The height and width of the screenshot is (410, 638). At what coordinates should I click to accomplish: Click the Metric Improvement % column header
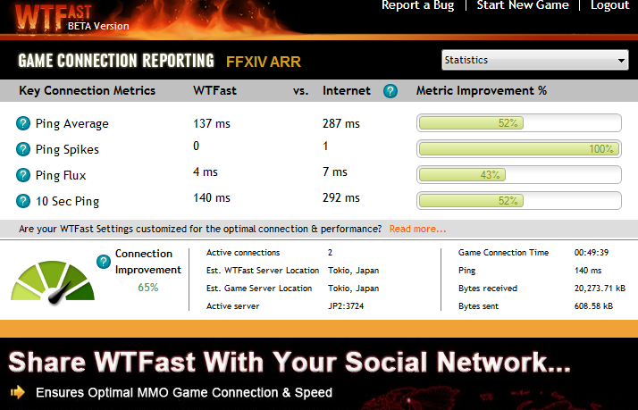tap(482, 90)
